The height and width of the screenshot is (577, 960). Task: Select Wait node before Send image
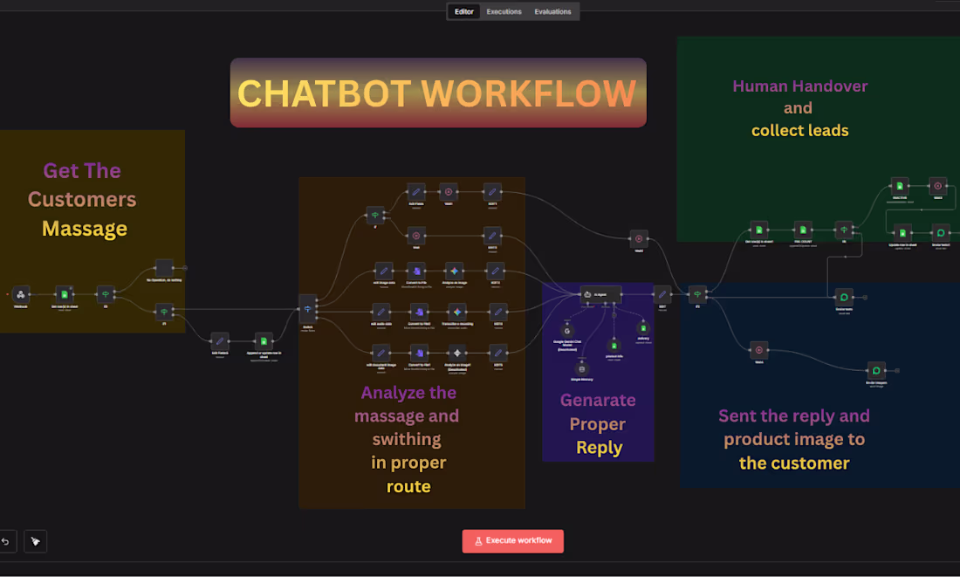758,350
